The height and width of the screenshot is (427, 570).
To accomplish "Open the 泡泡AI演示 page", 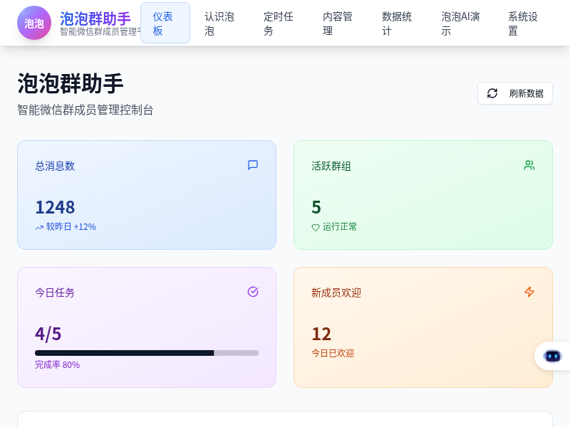I will click(460, 23).
